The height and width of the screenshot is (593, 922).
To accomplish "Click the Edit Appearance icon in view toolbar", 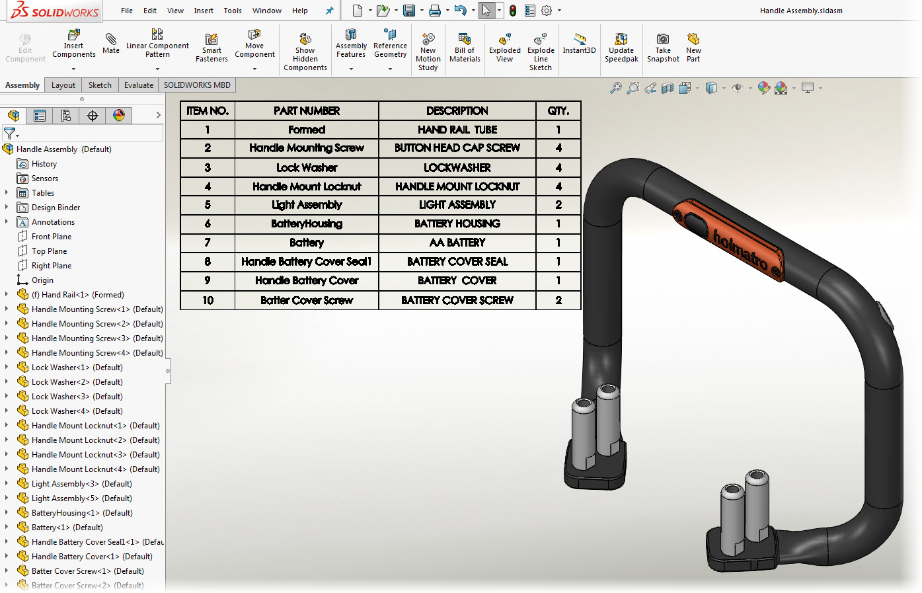I will [x=763, y=88].
